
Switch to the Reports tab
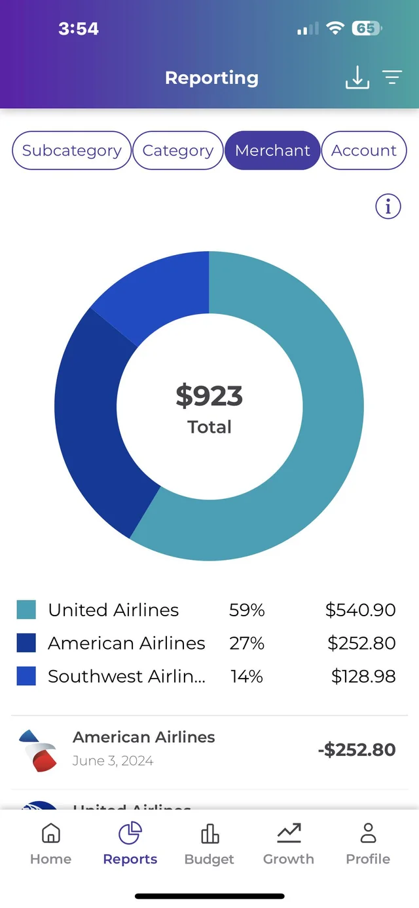click(x=130, y=844)
